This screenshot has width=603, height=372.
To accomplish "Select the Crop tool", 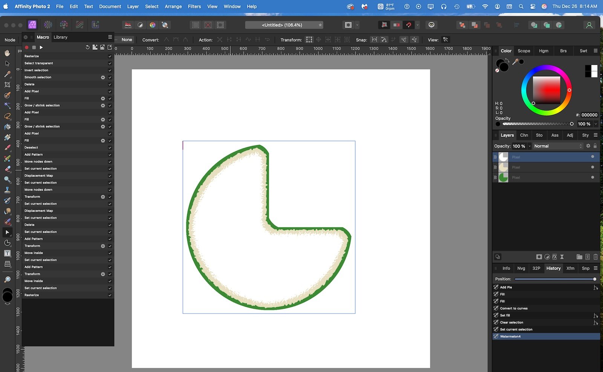I will pos(7,85).
